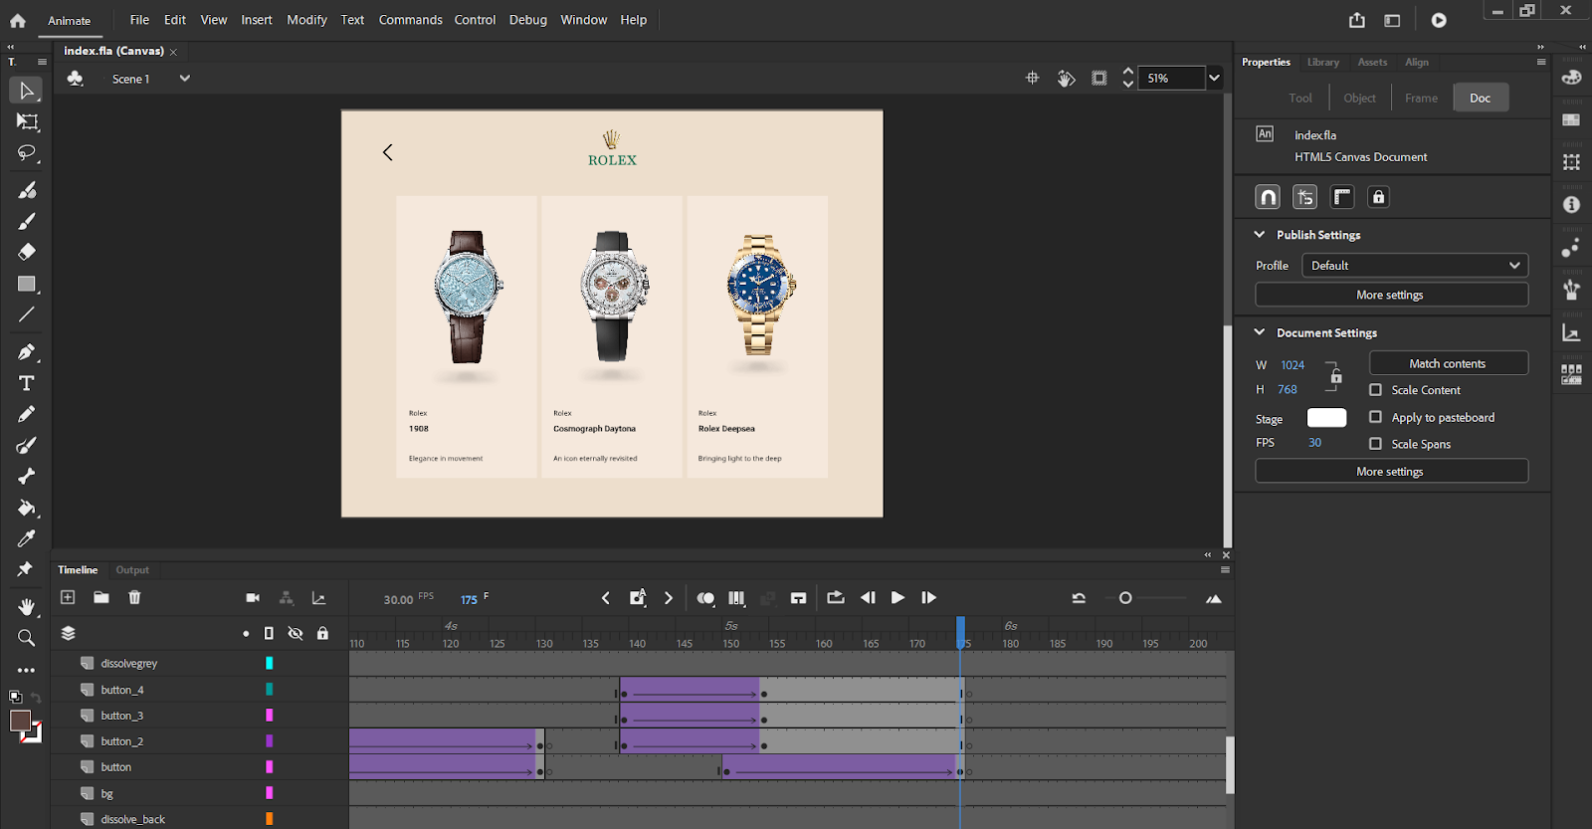Collapse the Document Settings section
The height and width of the screenshot is (829, 1592).
(x=1260, y=332)
